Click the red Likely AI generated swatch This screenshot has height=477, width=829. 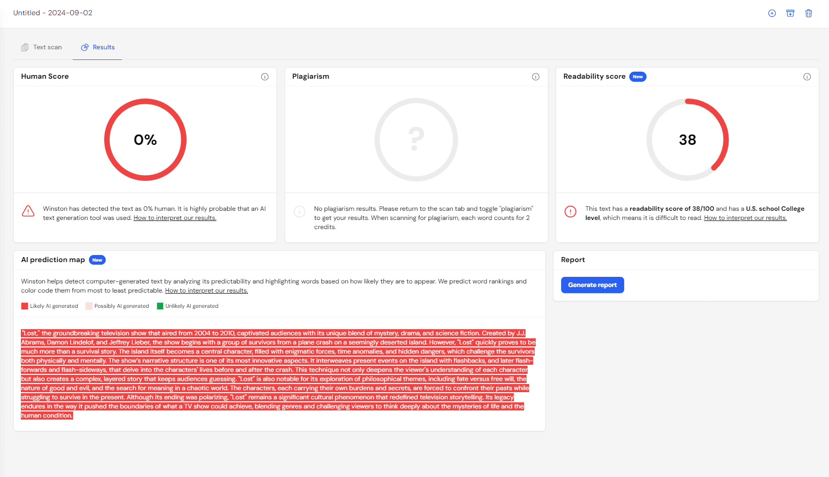pyautogui.click(x=24, y=306)
